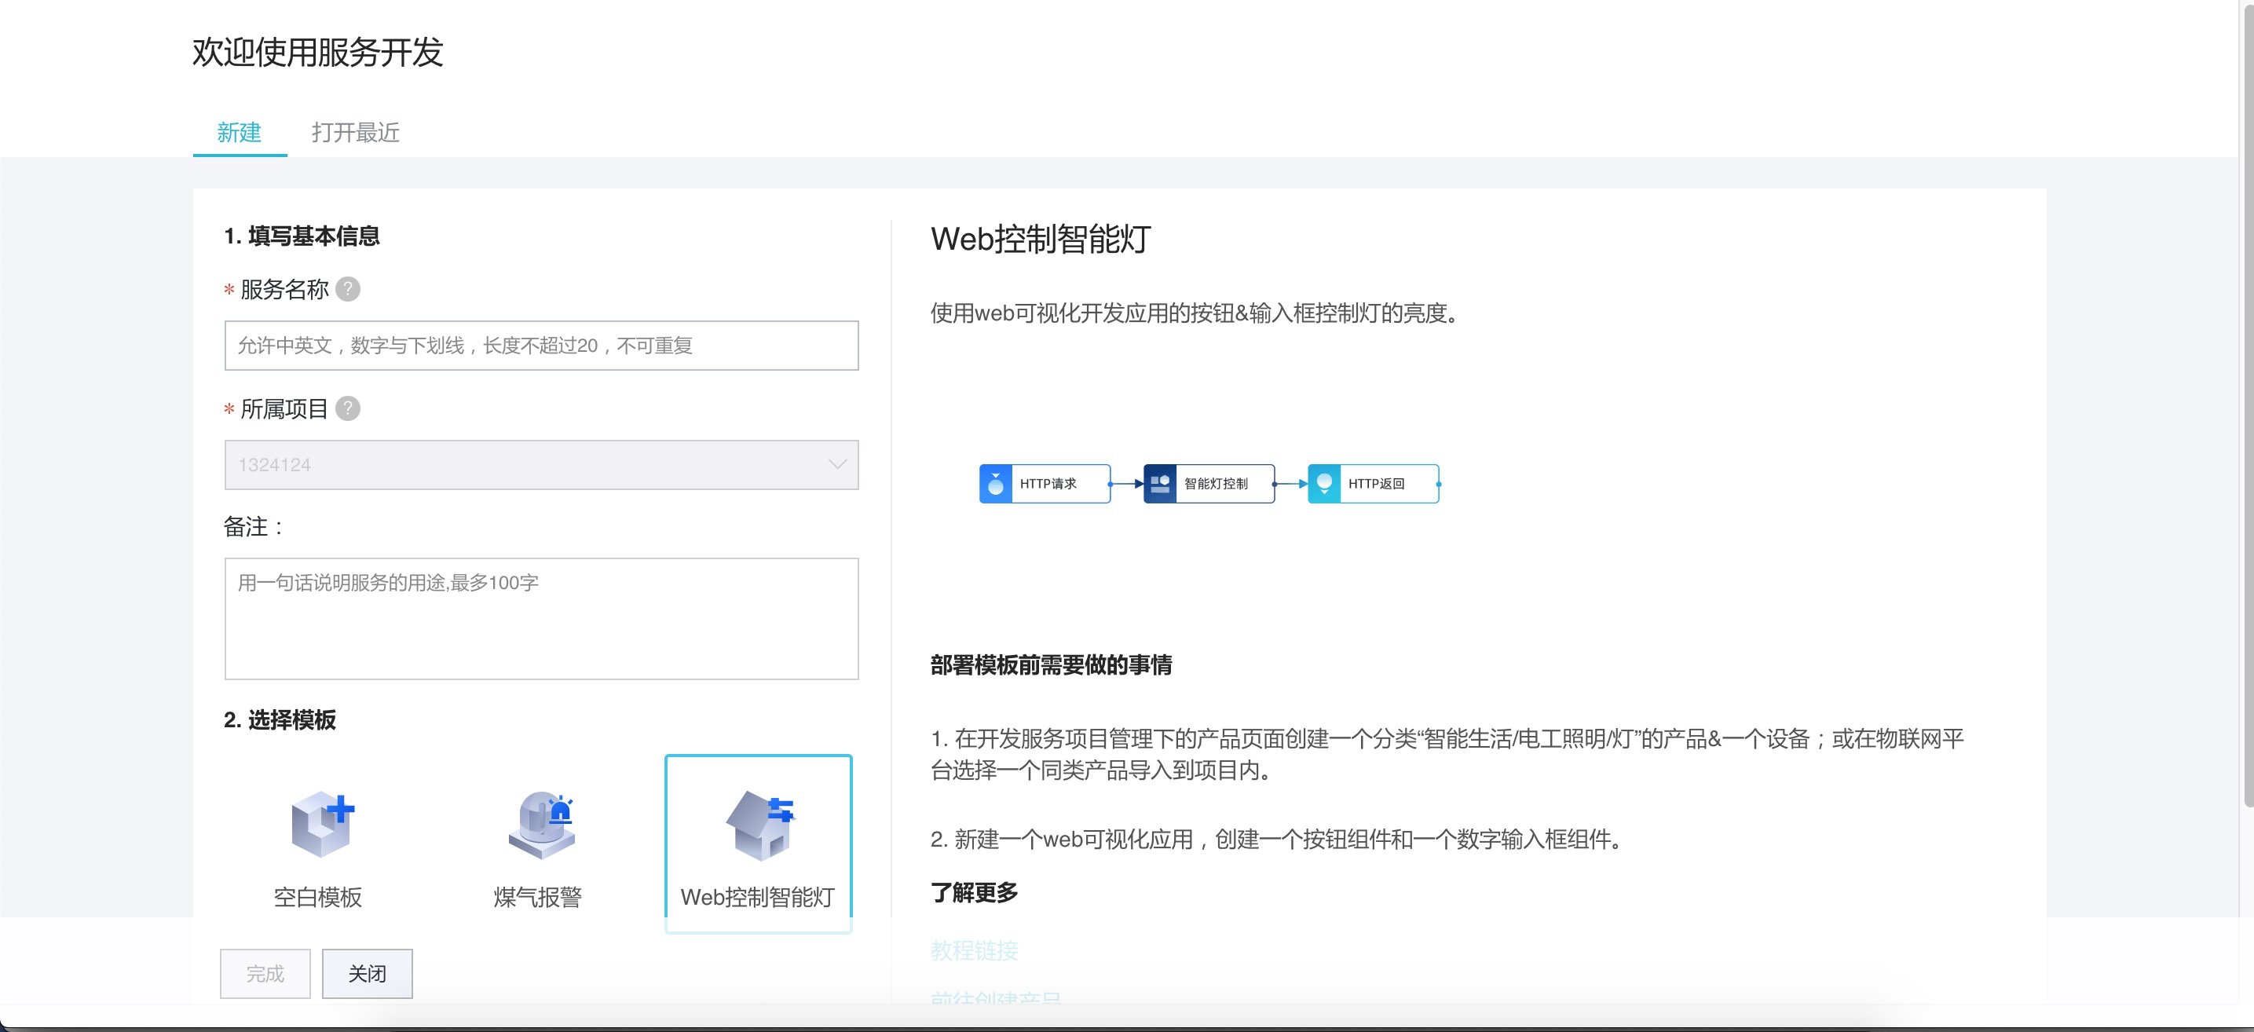Click the HTTP请求 node icon
Screen dimensions: 2254x1032
996,484
